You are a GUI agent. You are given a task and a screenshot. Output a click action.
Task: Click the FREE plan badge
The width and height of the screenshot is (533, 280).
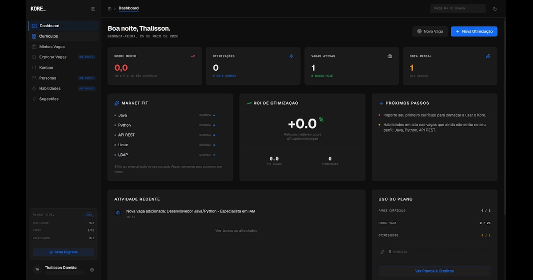[x=89, y=215]
